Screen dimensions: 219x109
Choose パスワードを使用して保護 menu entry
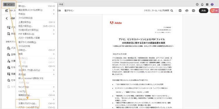(36, 38)
